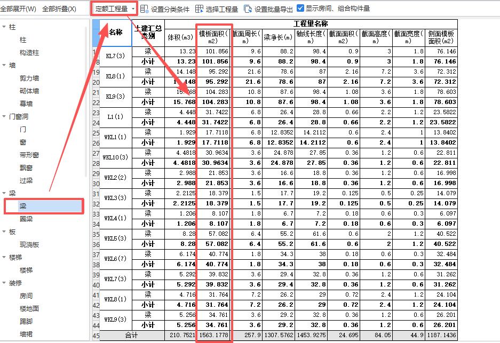This screenshot has width=500, height=343.
Task: Select 过梁 tree item
Action: 26,180
